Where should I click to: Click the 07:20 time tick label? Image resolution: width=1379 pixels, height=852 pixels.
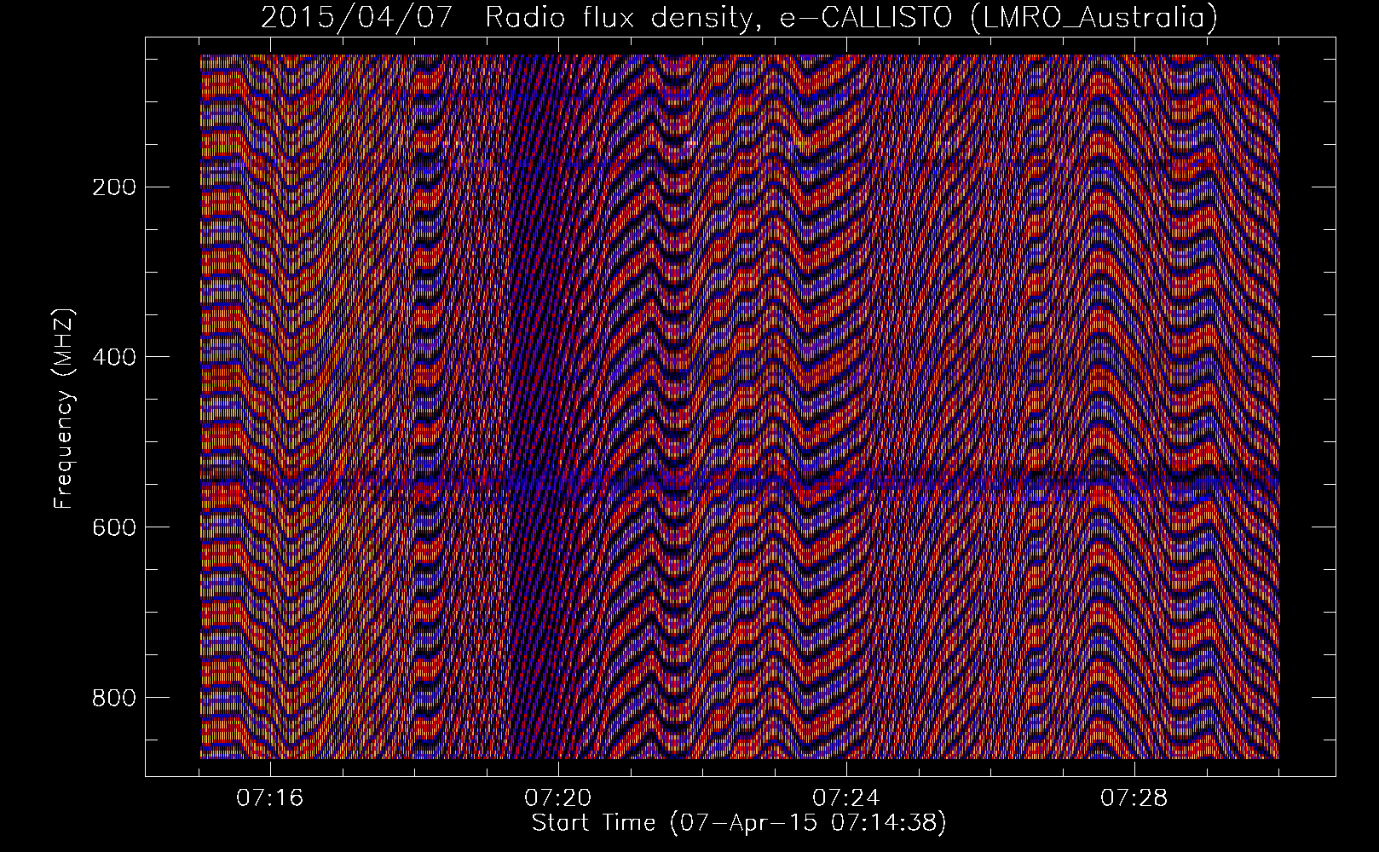(558, 798)
